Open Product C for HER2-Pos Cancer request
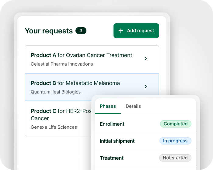 coord(58,118)
